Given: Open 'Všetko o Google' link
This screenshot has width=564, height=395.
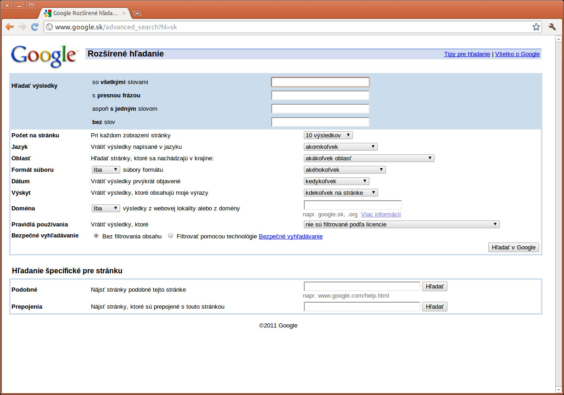Looking at the screenshot, I should click(x=517, y=54).
